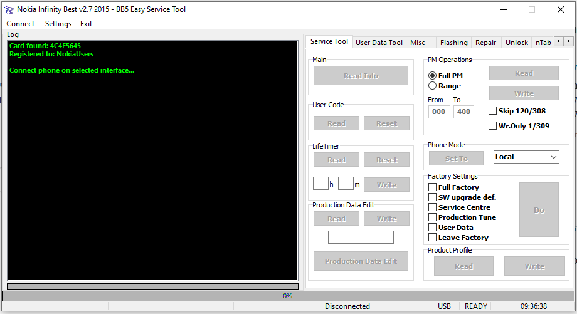The height and width of the screenshot is (314, 577).
Task: Open the Connect menu
Action: (20, 24)
